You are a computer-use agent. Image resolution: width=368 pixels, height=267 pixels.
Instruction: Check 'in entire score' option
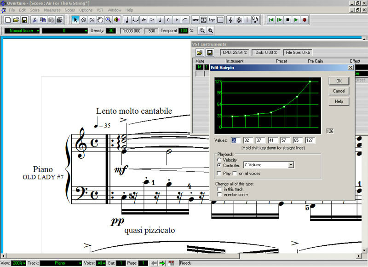(x=219, y=195)
